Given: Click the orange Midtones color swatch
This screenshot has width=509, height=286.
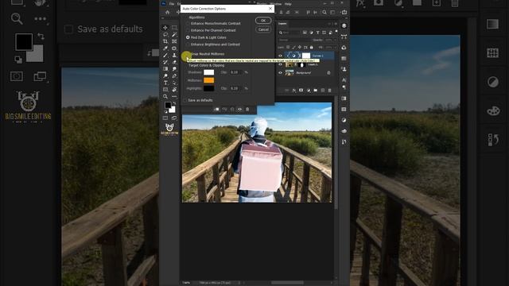Looking at the screenshot, I should coord(208,80).
